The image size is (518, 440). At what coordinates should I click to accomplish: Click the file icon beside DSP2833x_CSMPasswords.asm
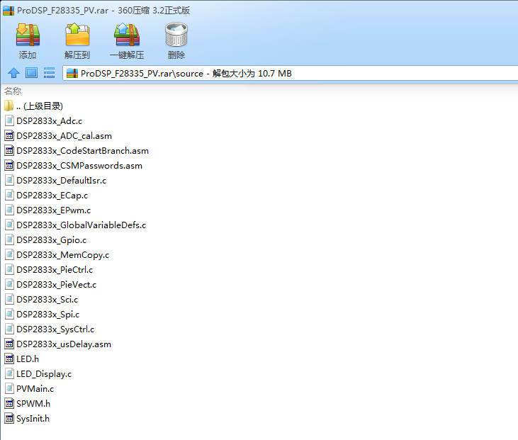point(9,166)
